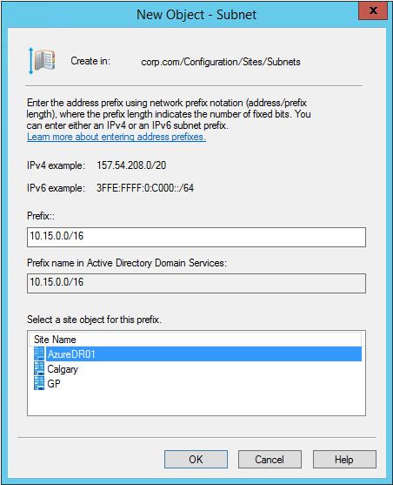Click the Site Name column header
The width and height of the screenshot is (393, 485).
click(196, 340)
